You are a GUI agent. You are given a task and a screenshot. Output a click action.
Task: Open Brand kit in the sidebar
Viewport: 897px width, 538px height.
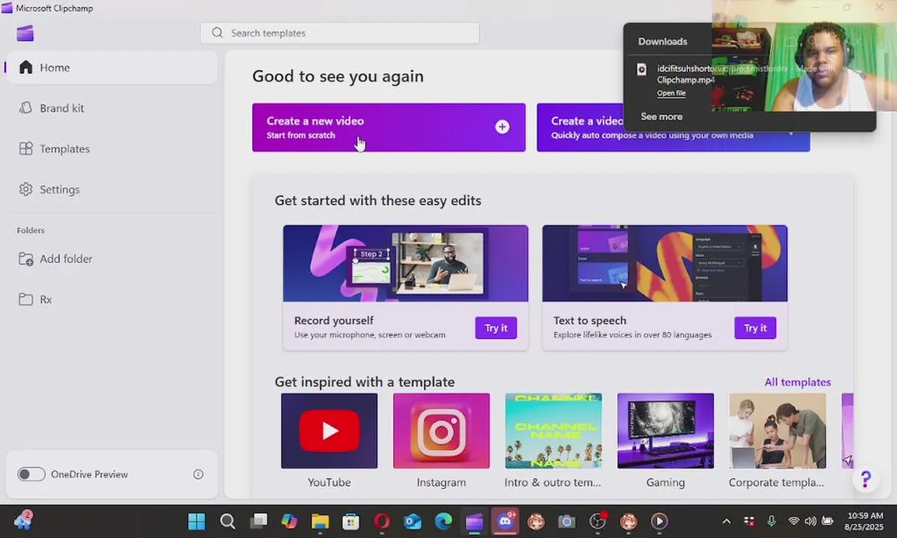click(x=112, y=108)
